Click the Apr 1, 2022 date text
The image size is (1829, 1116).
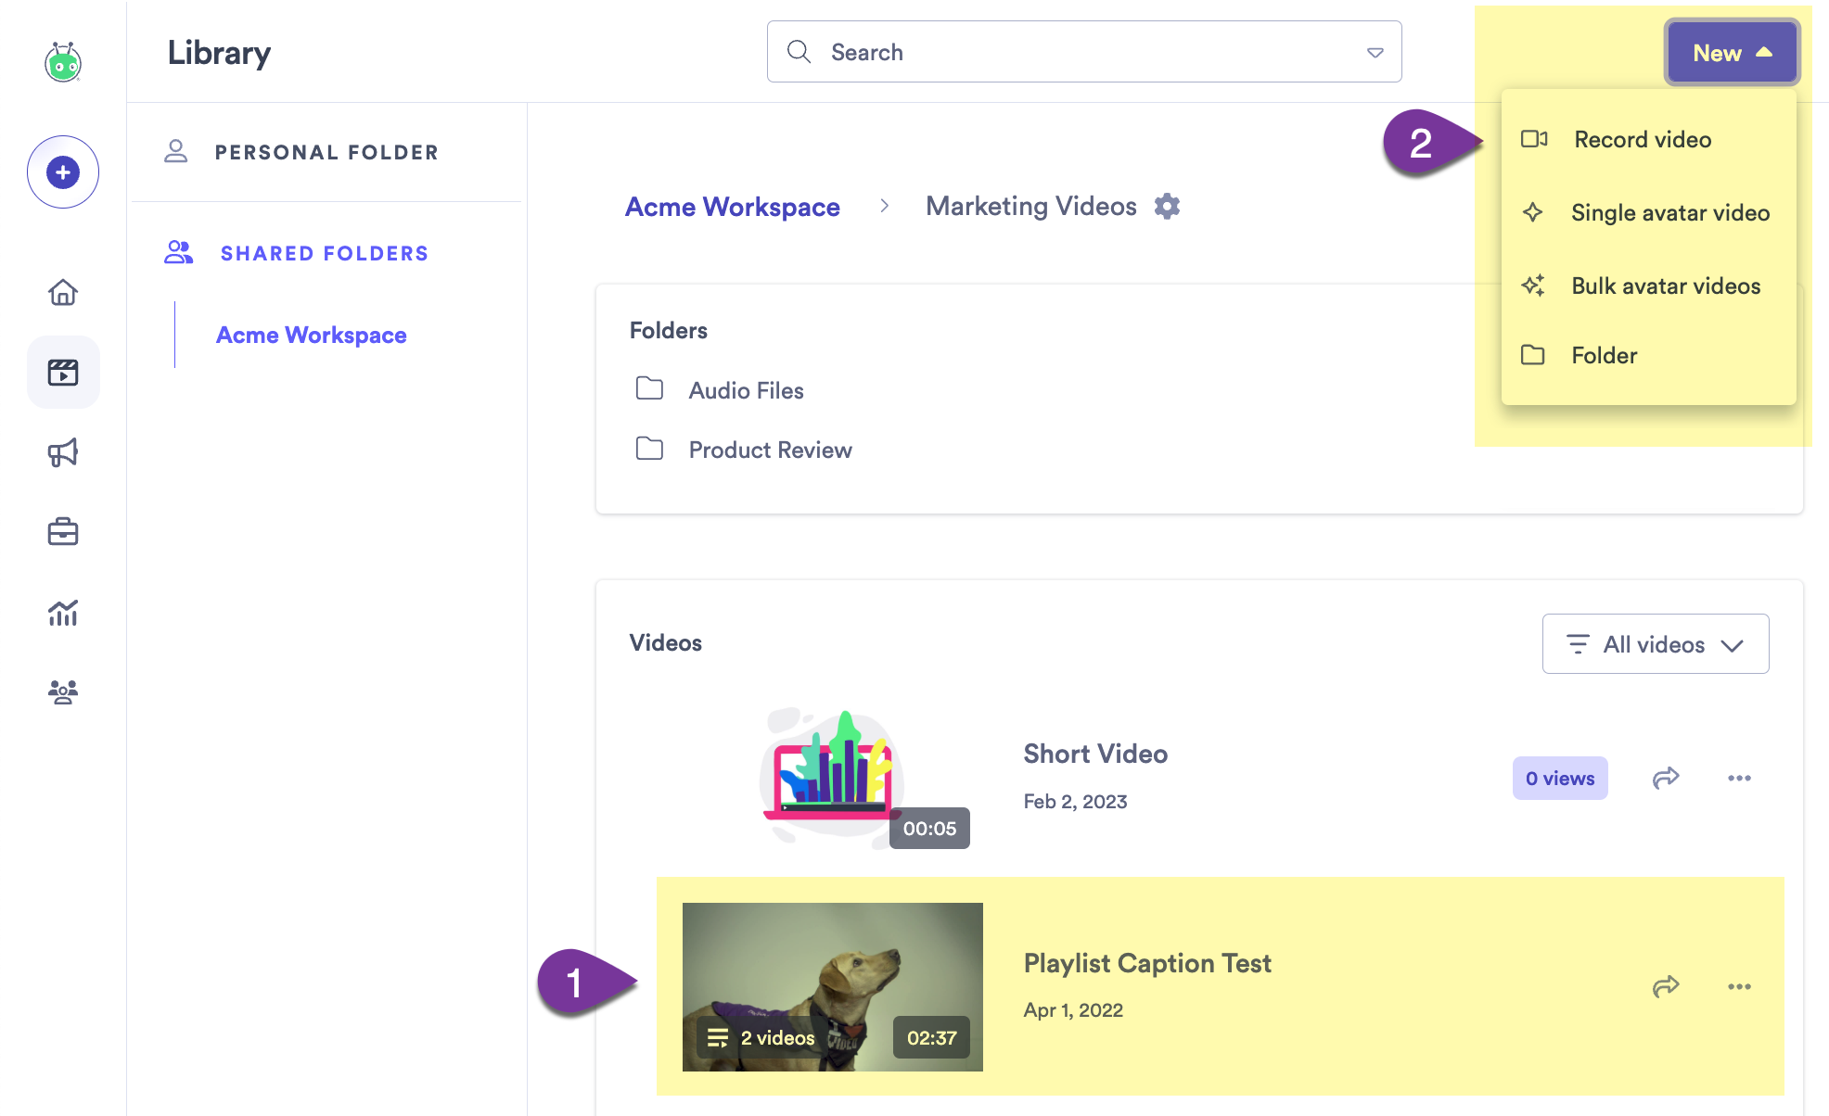pos(1073,1010)
